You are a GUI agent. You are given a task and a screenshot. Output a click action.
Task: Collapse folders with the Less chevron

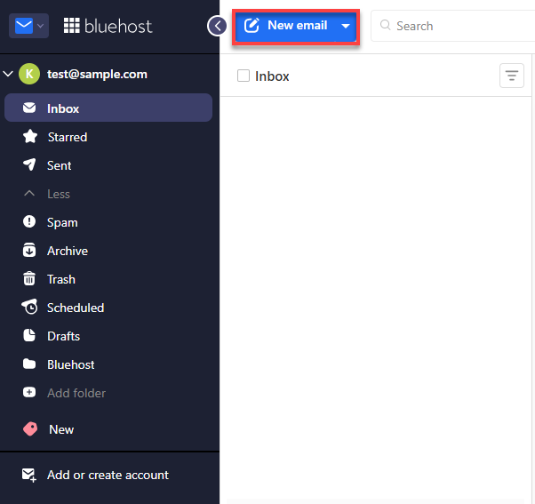point(29,194)
